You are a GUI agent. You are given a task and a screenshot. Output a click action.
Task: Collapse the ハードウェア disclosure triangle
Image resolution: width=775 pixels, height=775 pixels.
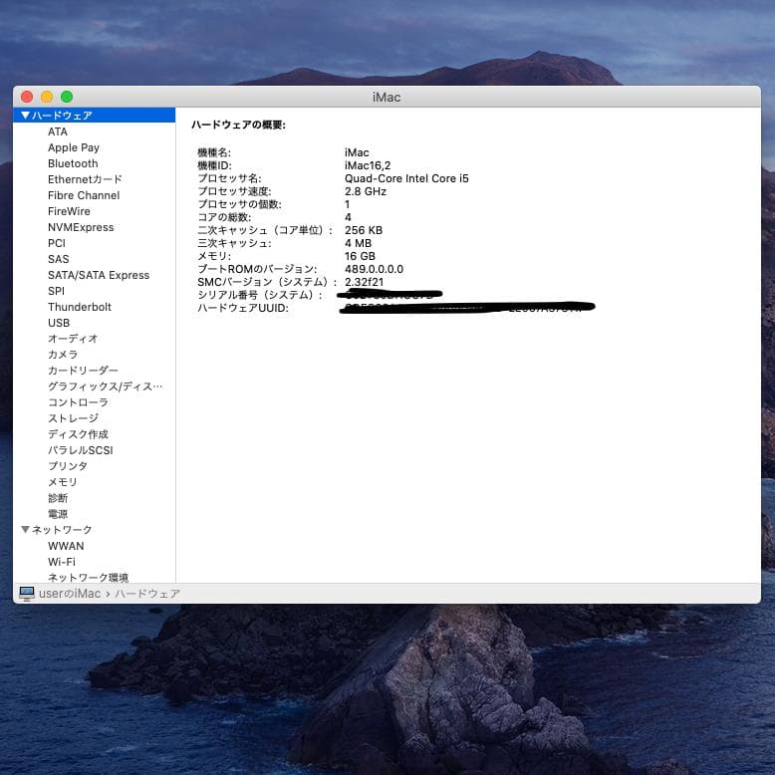(x=25, y=116)
